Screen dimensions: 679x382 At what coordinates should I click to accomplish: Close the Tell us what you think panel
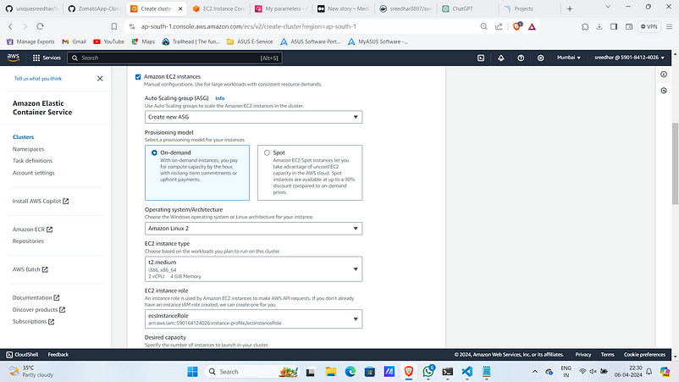pyautogui.click(x=100, y=79)
